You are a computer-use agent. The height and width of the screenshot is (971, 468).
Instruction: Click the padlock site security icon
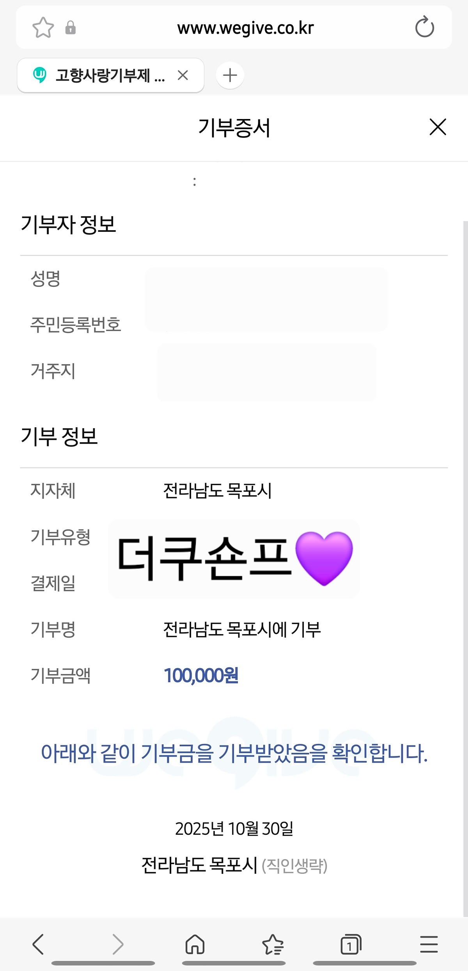point(71,28)
